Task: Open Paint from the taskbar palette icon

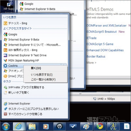Action: point(87,126)
